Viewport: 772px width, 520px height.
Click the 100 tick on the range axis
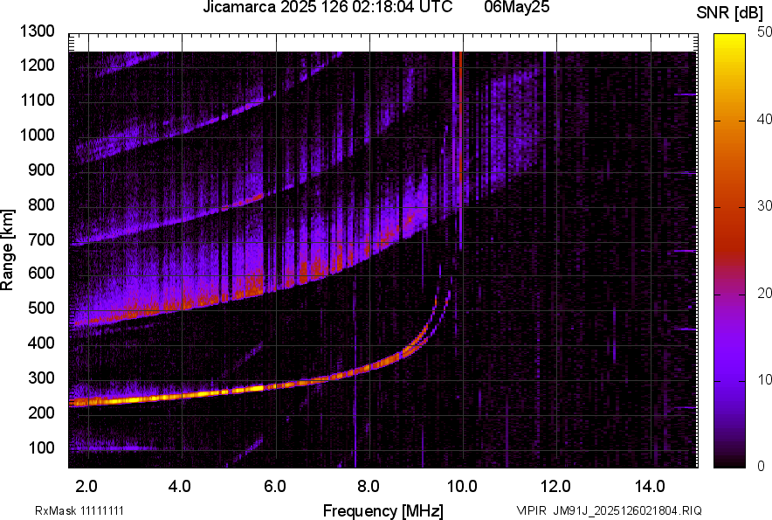coord(40,447)
